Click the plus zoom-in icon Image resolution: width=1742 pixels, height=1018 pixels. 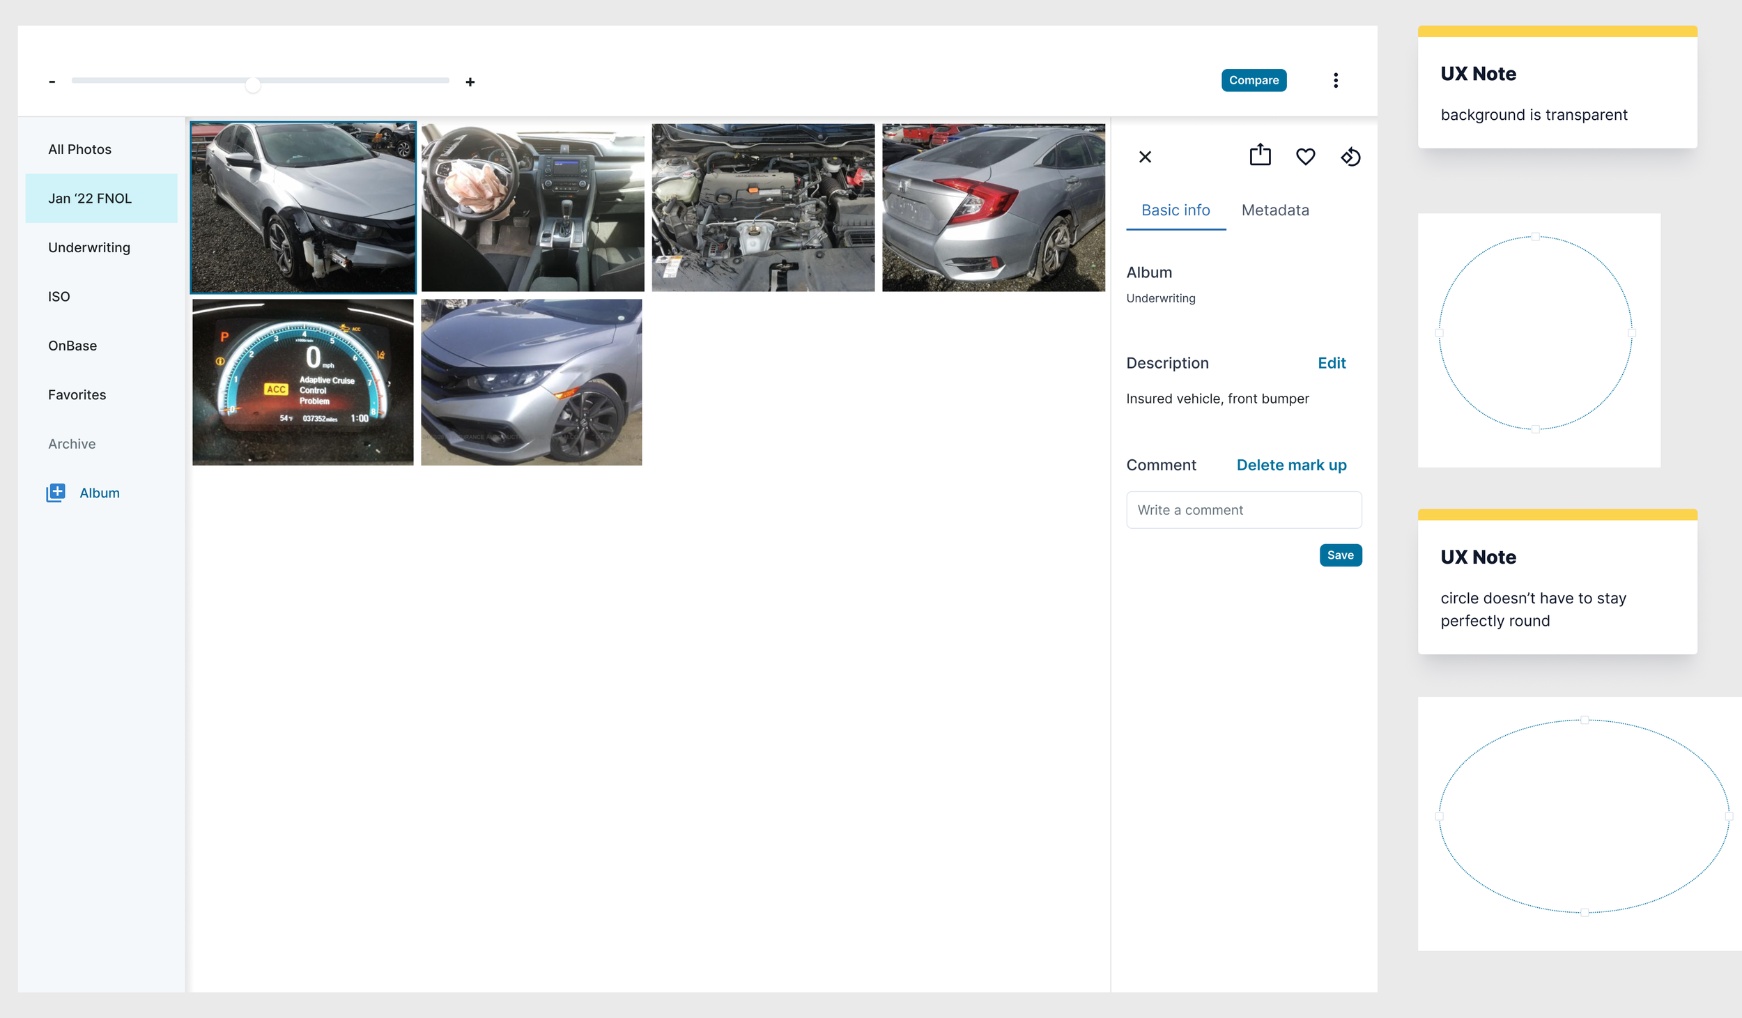pos(470,82)
